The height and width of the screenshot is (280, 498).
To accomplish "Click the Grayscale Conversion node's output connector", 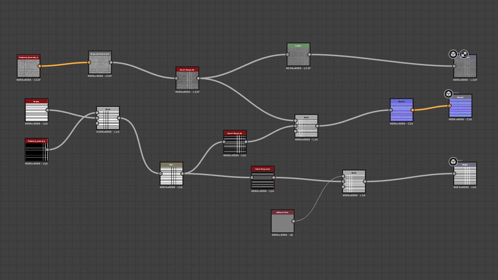I will 111,63.
